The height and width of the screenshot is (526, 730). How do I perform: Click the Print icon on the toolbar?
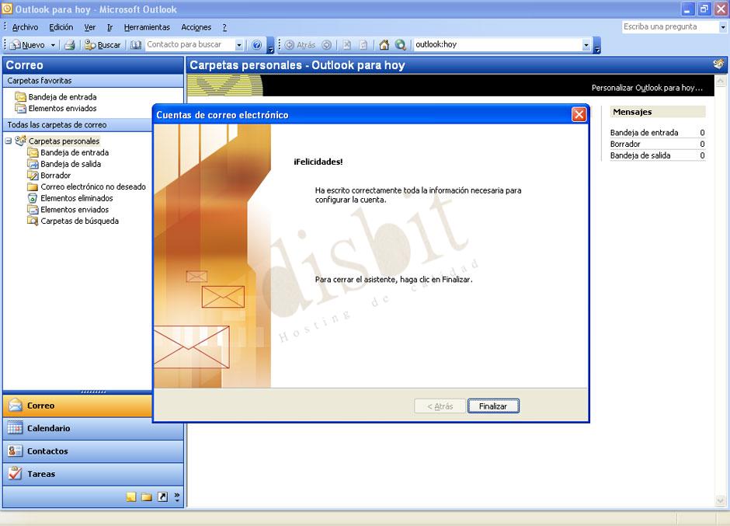click(70, 44)
